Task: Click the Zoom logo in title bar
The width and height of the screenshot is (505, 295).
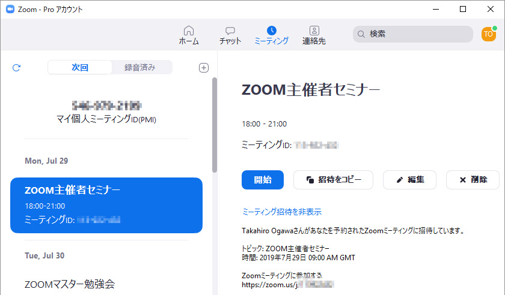Action: click(10, 10)
